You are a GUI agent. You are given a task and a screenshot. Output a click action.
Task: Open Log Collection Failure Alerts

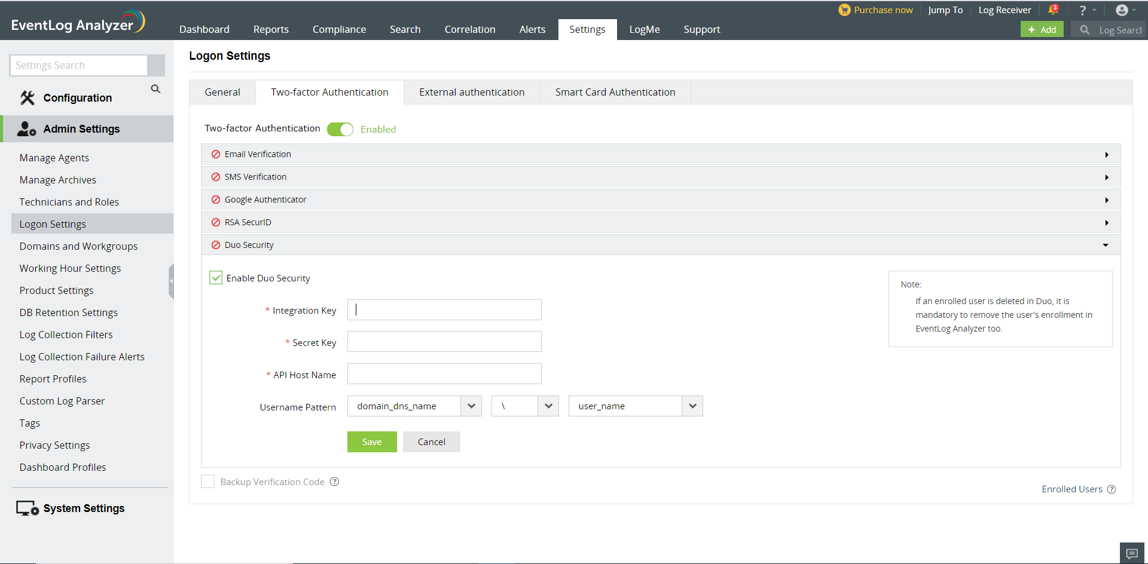pyautogui.click(x=82, y=357)
